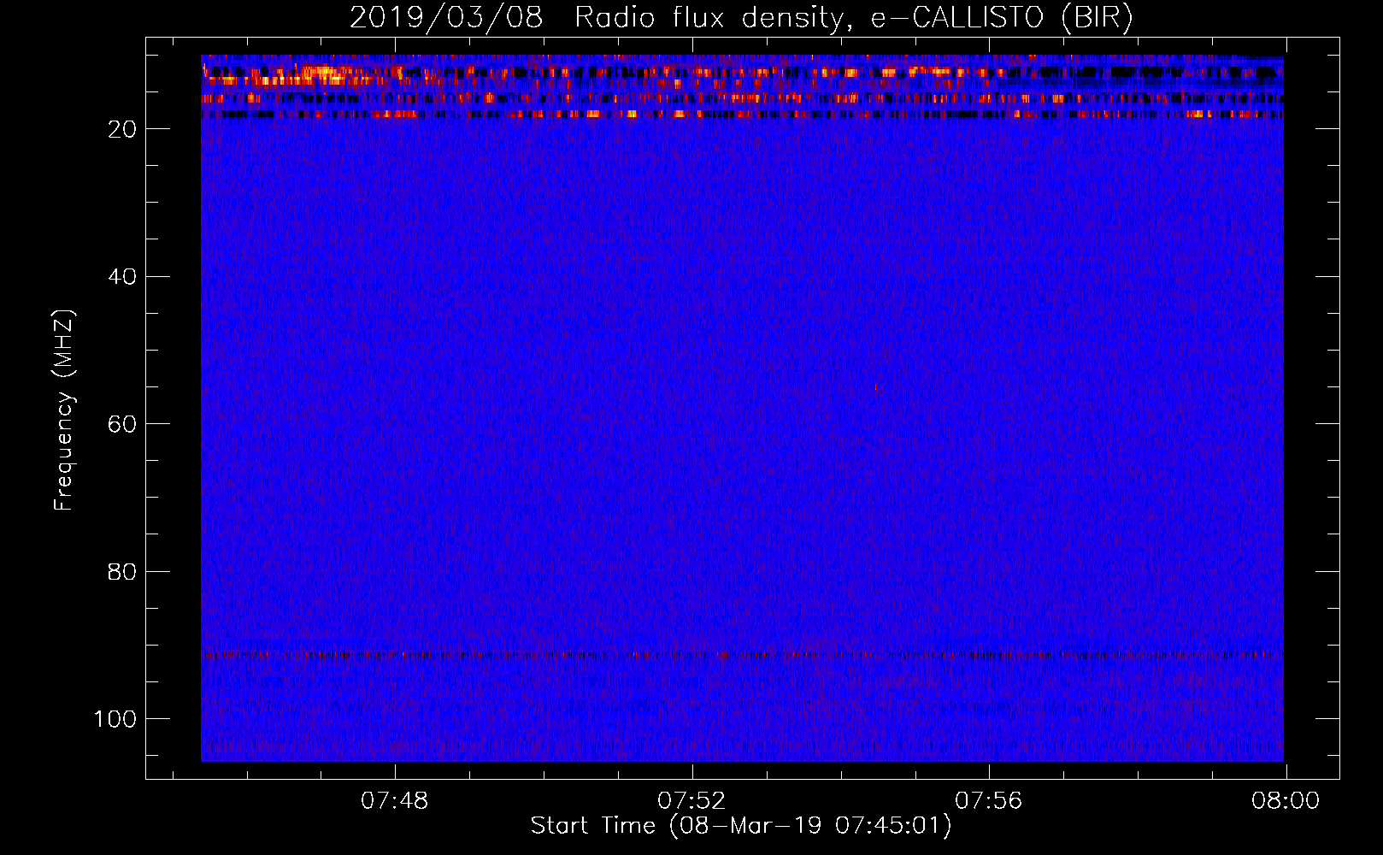
Task: Click the '40' frequency tick label
Action: pos(122,277)
